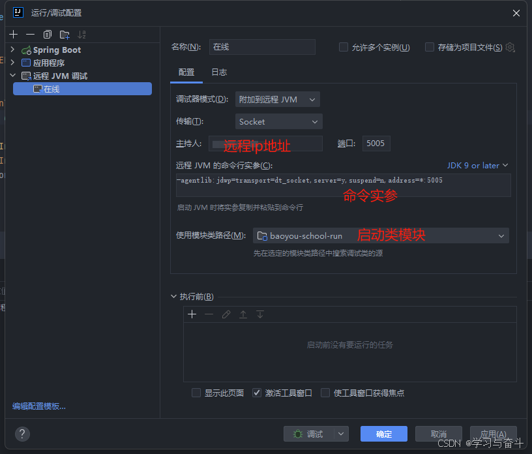Disable 激活工具窗口 checkbox
Screen dimensions: 532x454
(x=256, y=393)
